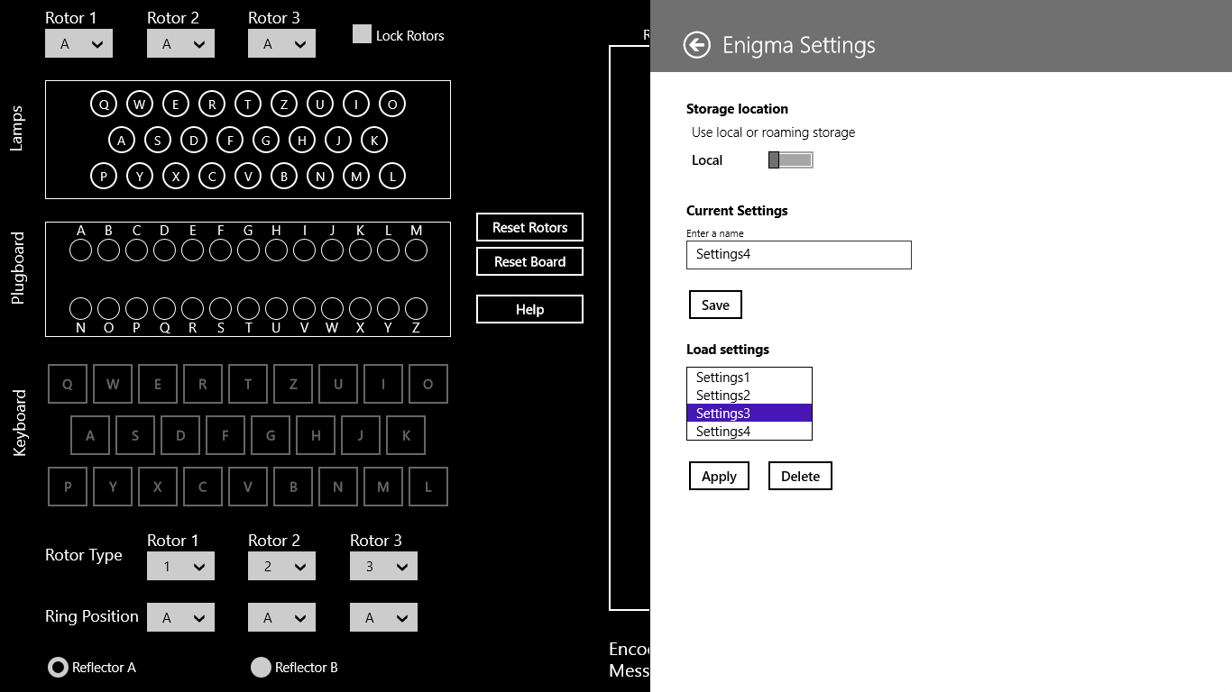Viewport: 1232px width, 692px height.
Task: Click the E lamp in the Lamps panel
Action: 175,103
